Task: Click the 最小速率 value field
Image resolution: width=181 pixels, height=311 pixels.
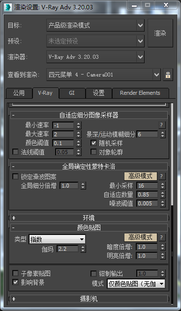Action: [63, 125]
